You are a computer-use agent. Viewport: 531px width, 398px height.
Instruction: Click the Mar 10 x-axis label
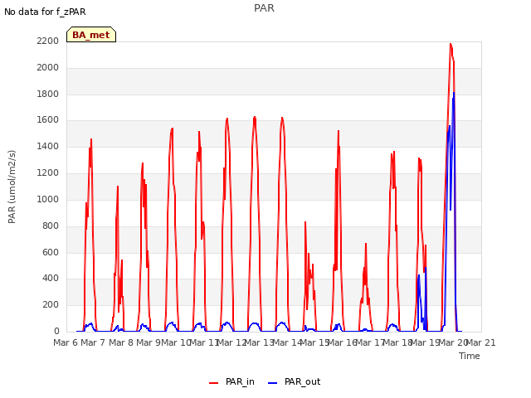pyautogui.click(x=176, y=342)
